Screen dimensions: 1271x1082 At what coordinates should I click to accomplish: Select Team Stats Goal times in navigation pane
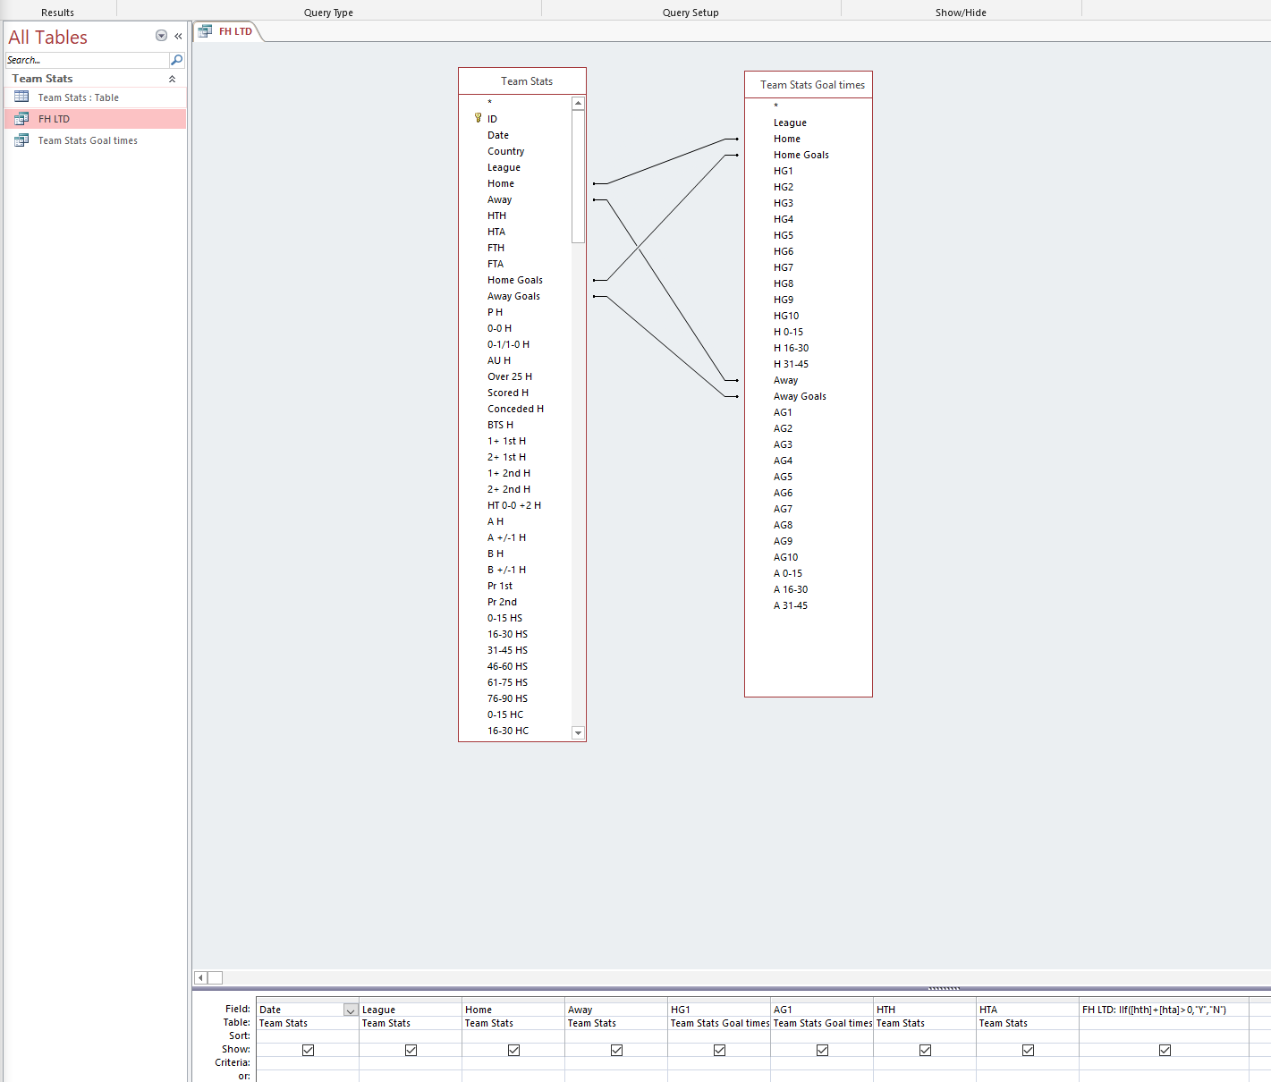[88, 140]
